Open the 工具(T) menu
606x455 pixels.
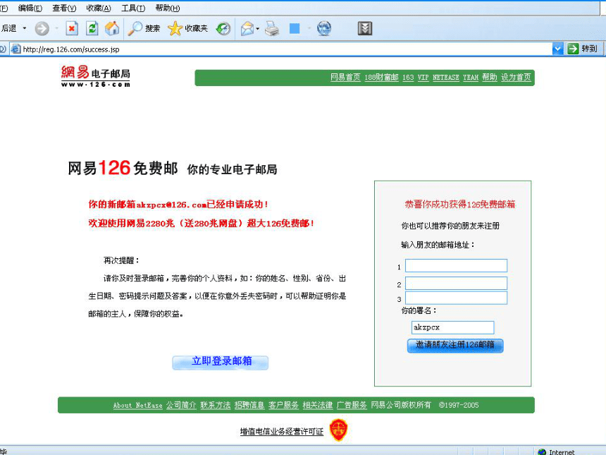click(133, 8)
